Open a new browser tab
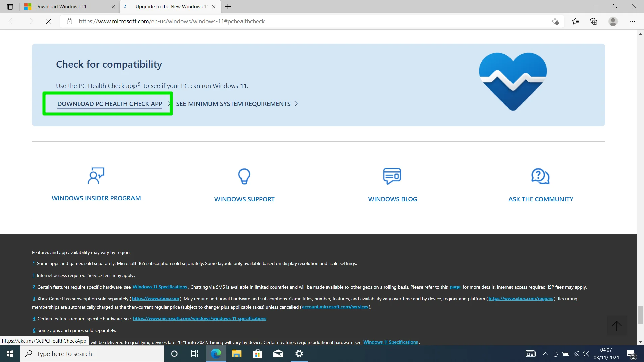Viewport: 644px width, 362px height. (x=227, y=7)
